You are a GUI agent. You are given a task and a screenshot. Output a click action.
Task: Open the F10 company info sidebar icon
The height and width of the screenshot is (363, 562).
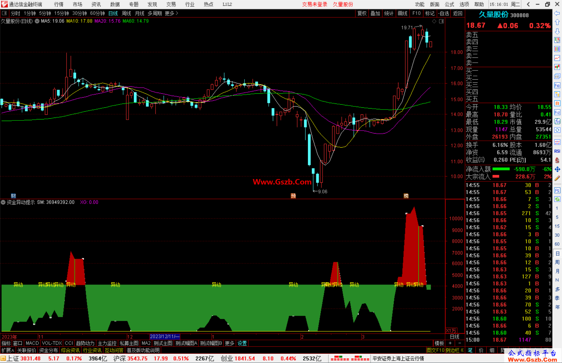click(x=557, y=85)
